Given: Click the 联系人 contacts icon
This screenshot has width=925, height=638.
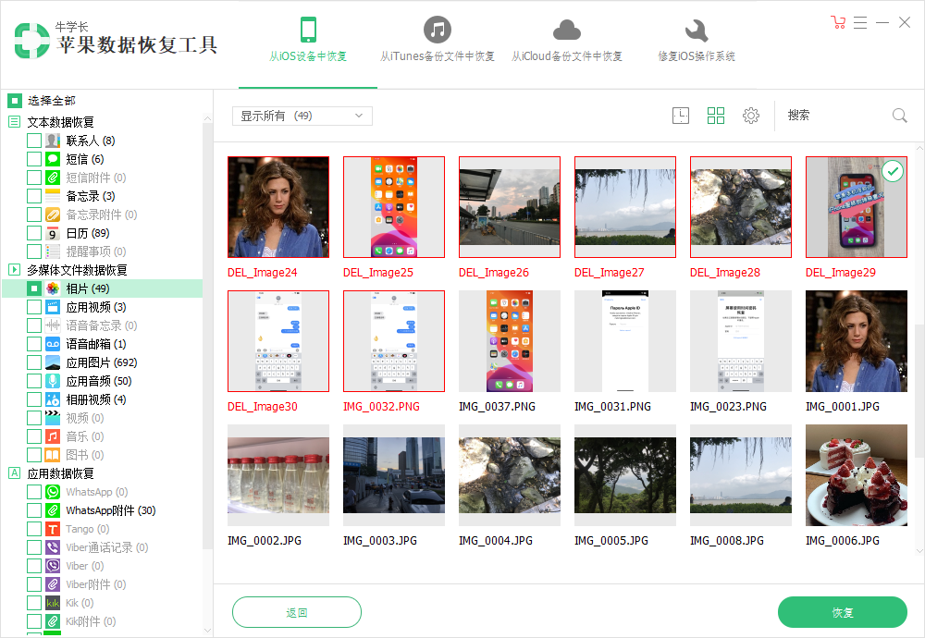Looking at the screenshot, I should coord(53,141).
